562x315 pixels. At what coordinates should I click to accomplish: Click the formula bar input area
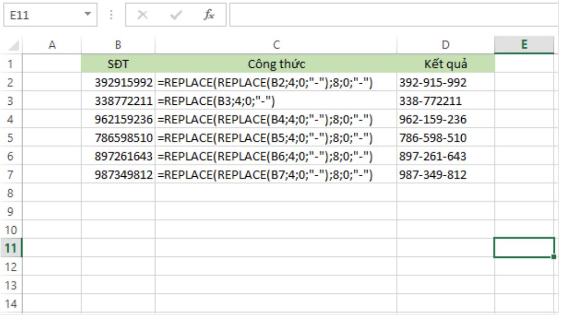point(391,16)
